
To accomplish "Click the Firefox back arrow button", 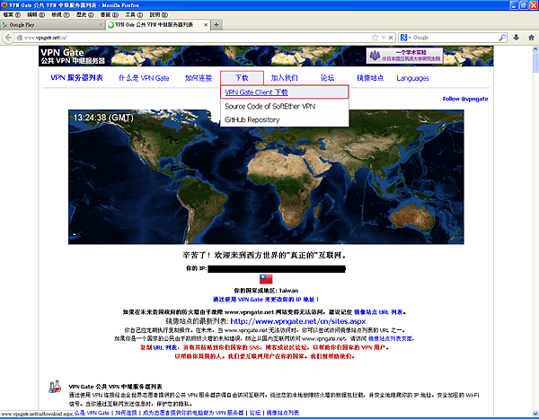I will [9, 38].
